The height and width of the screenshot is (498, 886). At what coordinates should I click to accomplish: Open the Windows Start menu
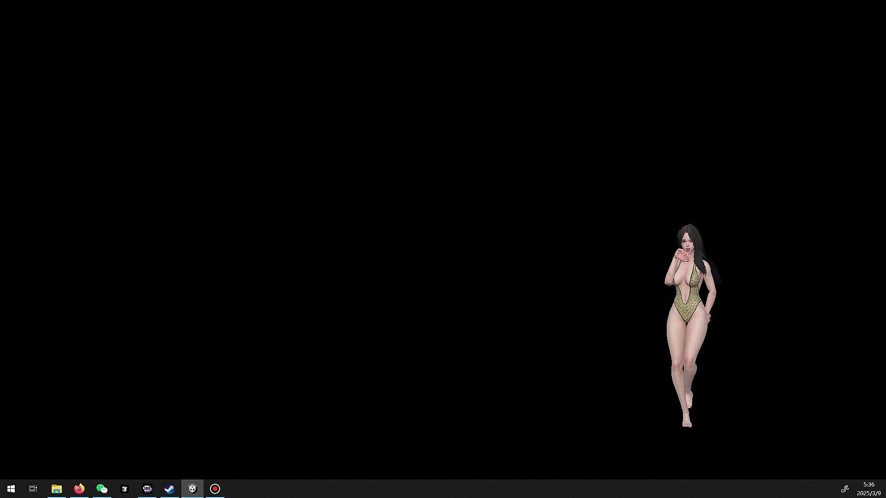(11, 489)
